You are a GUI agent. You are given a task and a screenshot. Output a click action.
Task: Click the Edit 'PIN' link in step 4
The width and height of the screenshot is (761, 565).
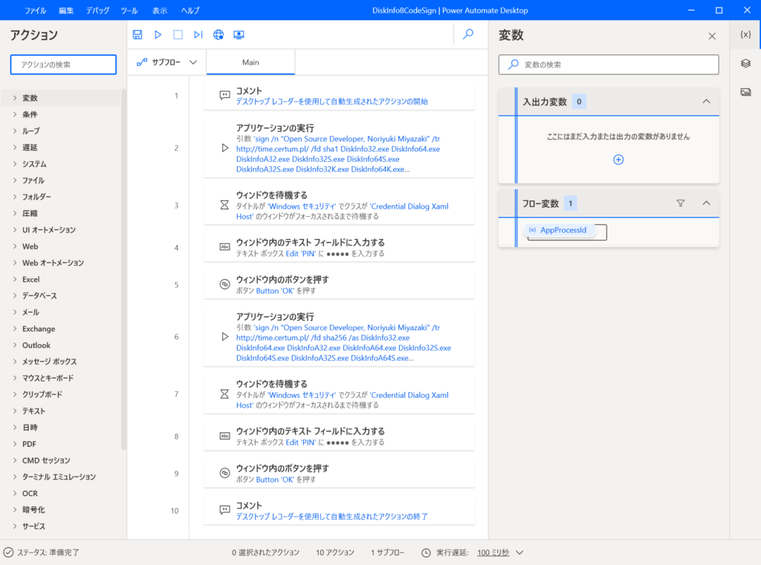300,253
